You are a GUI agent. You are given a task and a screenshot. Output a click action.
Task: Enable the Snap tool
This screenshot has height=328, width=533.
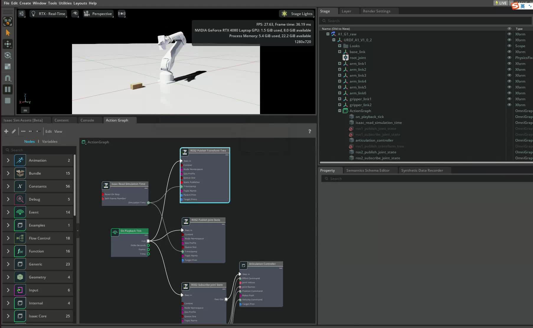(x=8, y=78)
